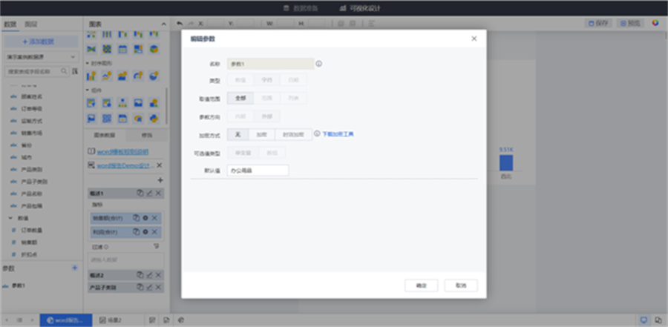Switch to the 数据 tab
The image size is (668, 327).
tap(10, 24)
